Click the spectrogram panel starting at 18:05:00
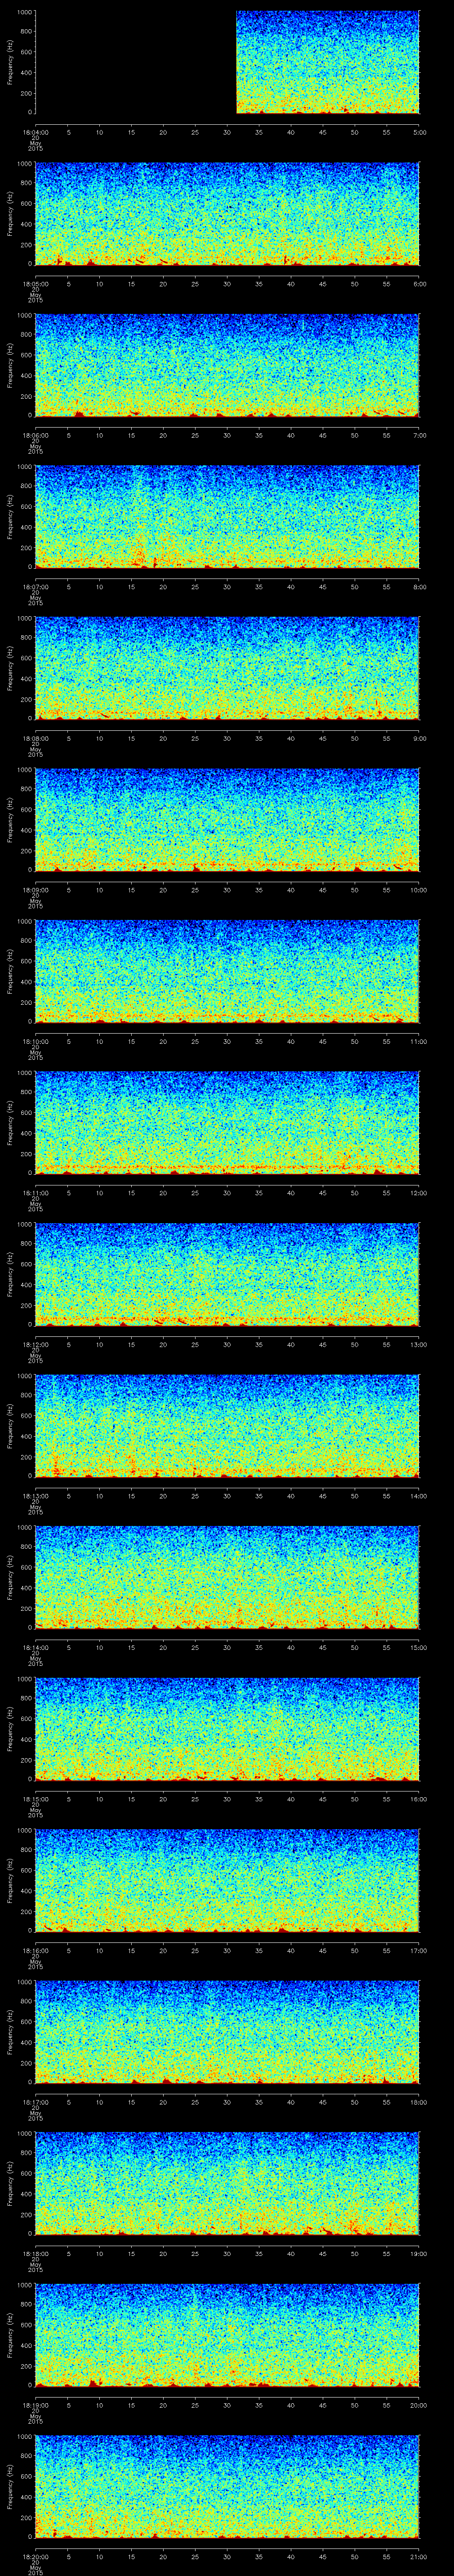The image size is (454, 2576). pyautogui.click(x=227, y=214)
